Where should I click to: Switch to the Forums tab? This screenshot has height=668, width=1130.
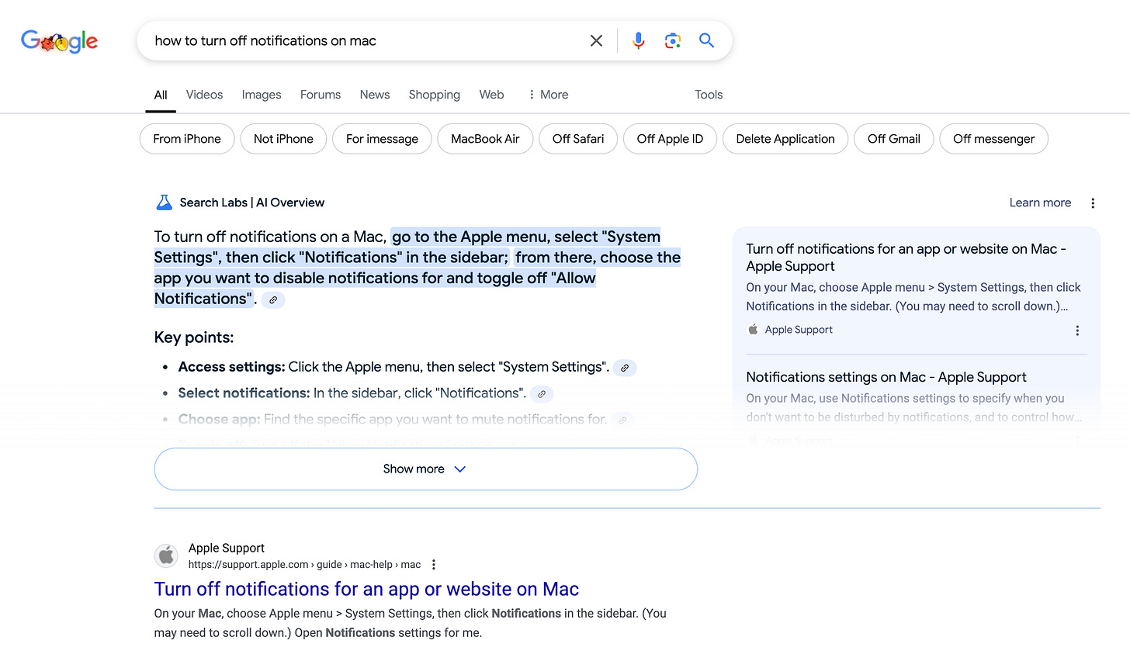tap(321, 95)
